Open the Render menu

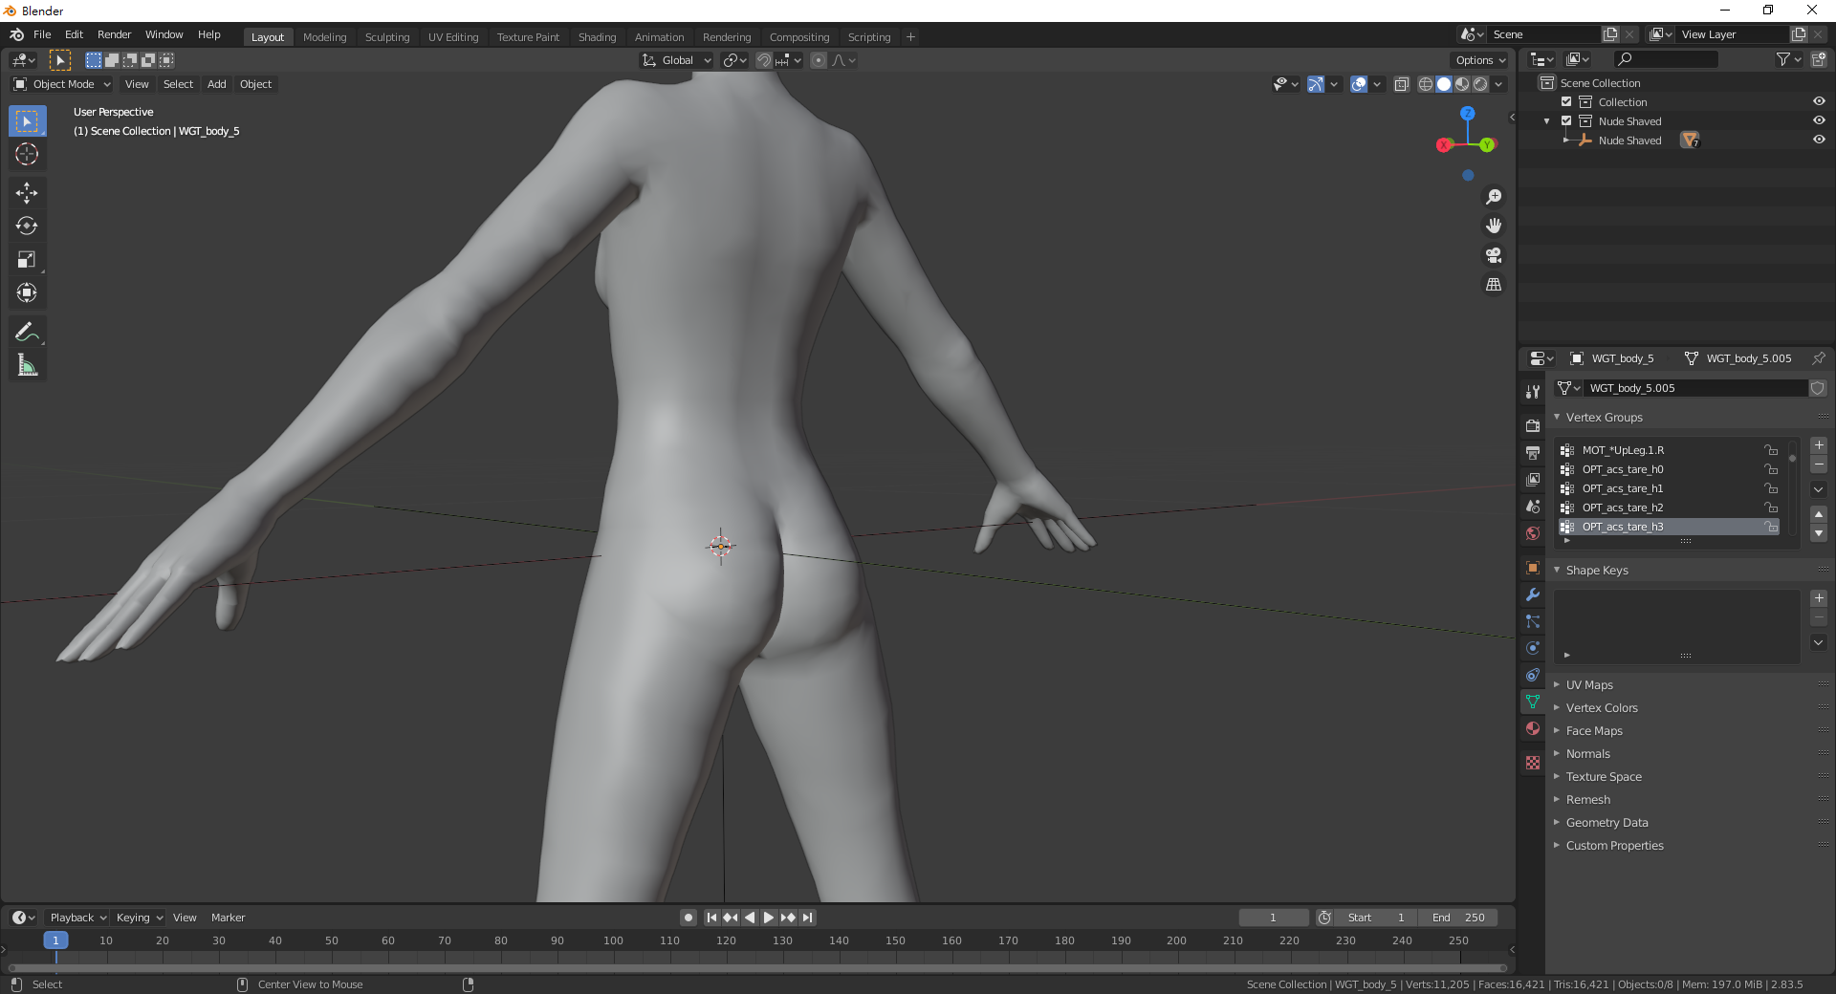114,34
